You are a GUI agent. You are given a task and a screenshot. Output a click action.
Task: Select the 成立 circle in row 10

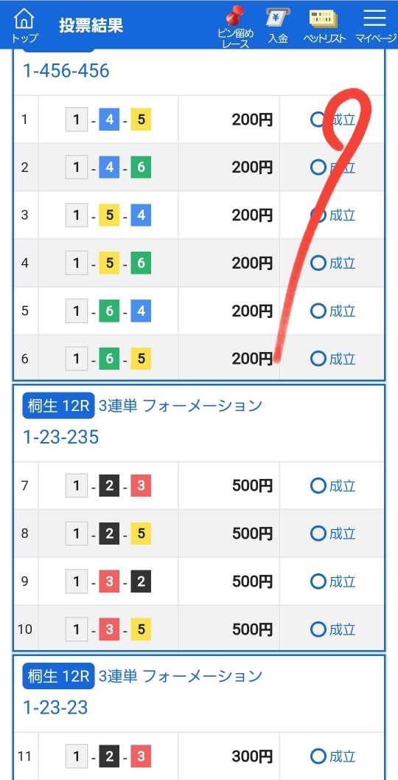coord(318,629)
